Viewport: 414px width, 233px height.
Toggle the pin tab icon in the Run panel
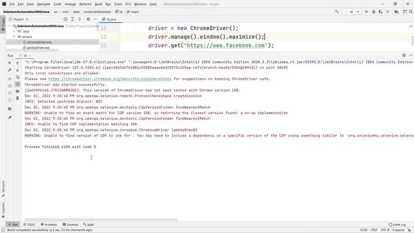[10, 117]
